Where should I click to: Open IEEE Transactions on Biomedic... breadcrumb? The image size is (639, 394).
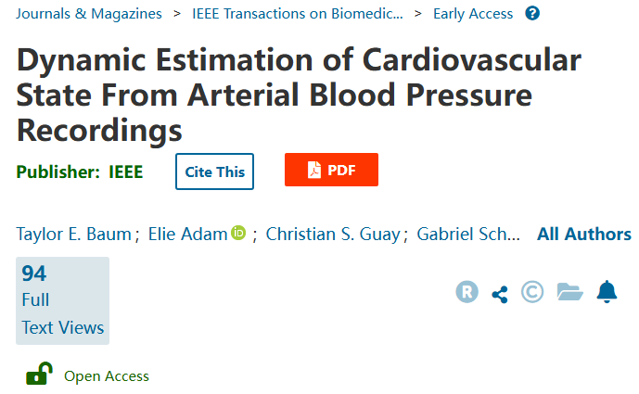tap(298, 14)
